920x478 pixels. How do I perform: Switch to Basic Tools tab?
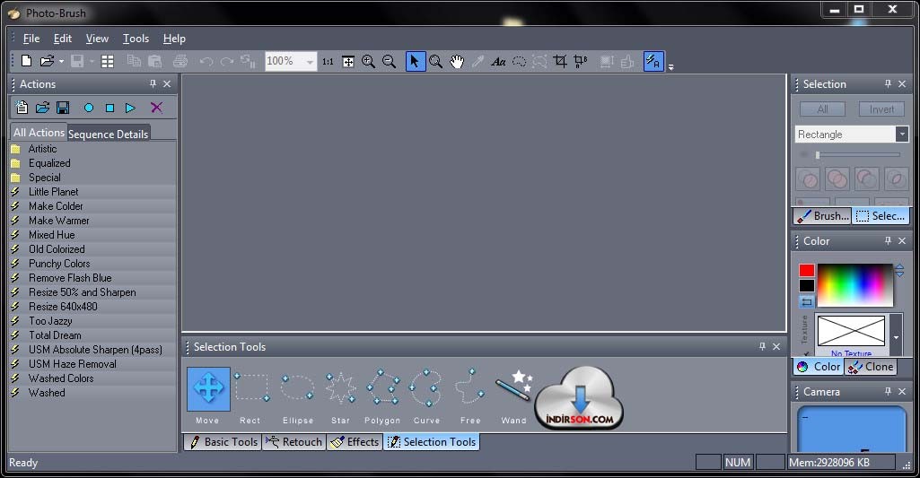[223, 441]
